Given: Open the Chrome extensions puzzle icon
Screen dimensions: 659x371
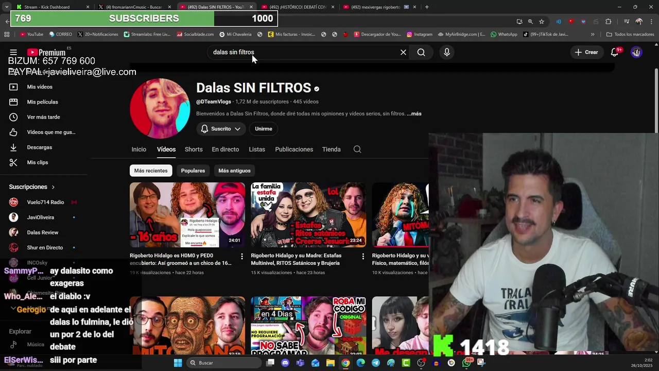Looking at the screenshot, I should click(609, 22).
